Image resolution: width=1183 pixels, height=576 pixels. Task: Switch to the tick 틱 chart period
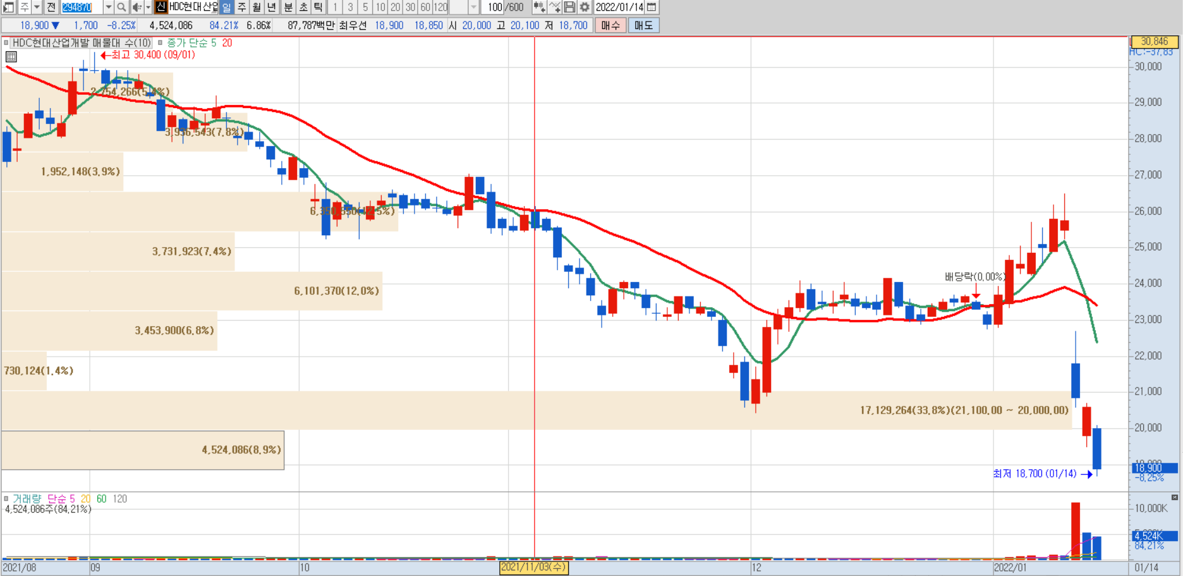pos(318,7)
